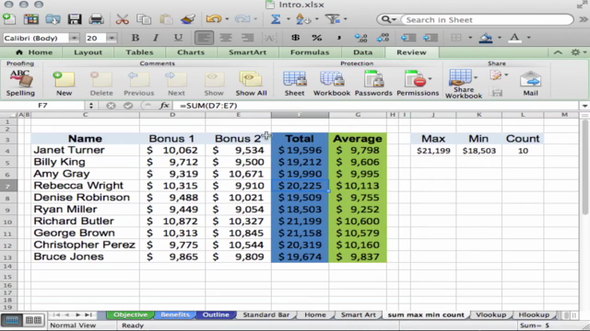Select column D header
Image resolution: width=590 pixels, height=331 pixels.
tap(172, 115)
